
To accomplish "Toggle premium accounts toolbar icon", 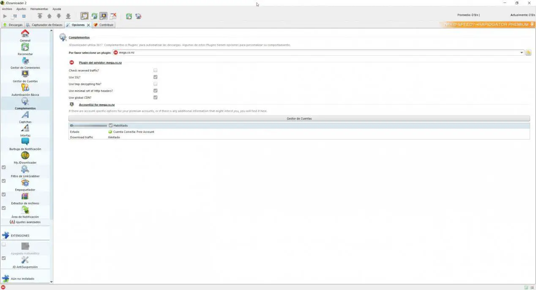I will tap(104, 16).
